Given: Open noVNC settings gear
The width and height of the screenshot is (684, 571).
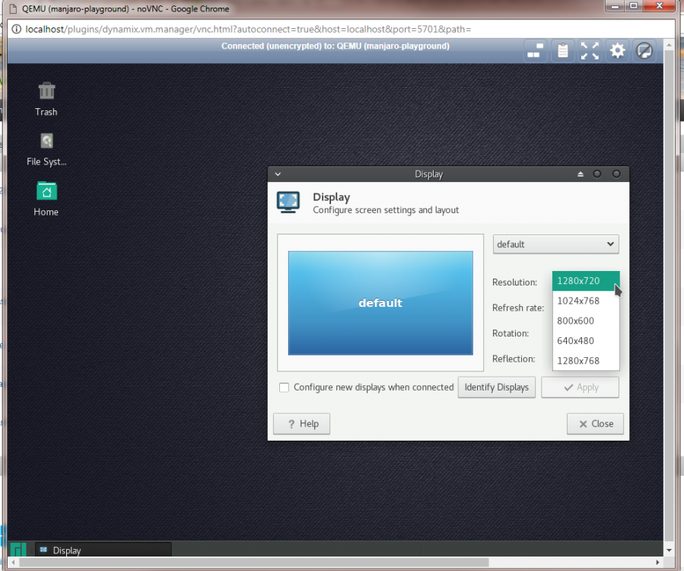Looking at the screenshot, I should [x=617, y=51].
